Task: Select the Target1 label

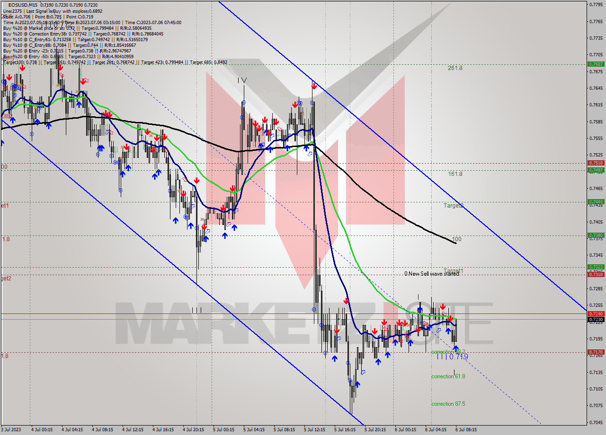Action: (x=454, y=271)
